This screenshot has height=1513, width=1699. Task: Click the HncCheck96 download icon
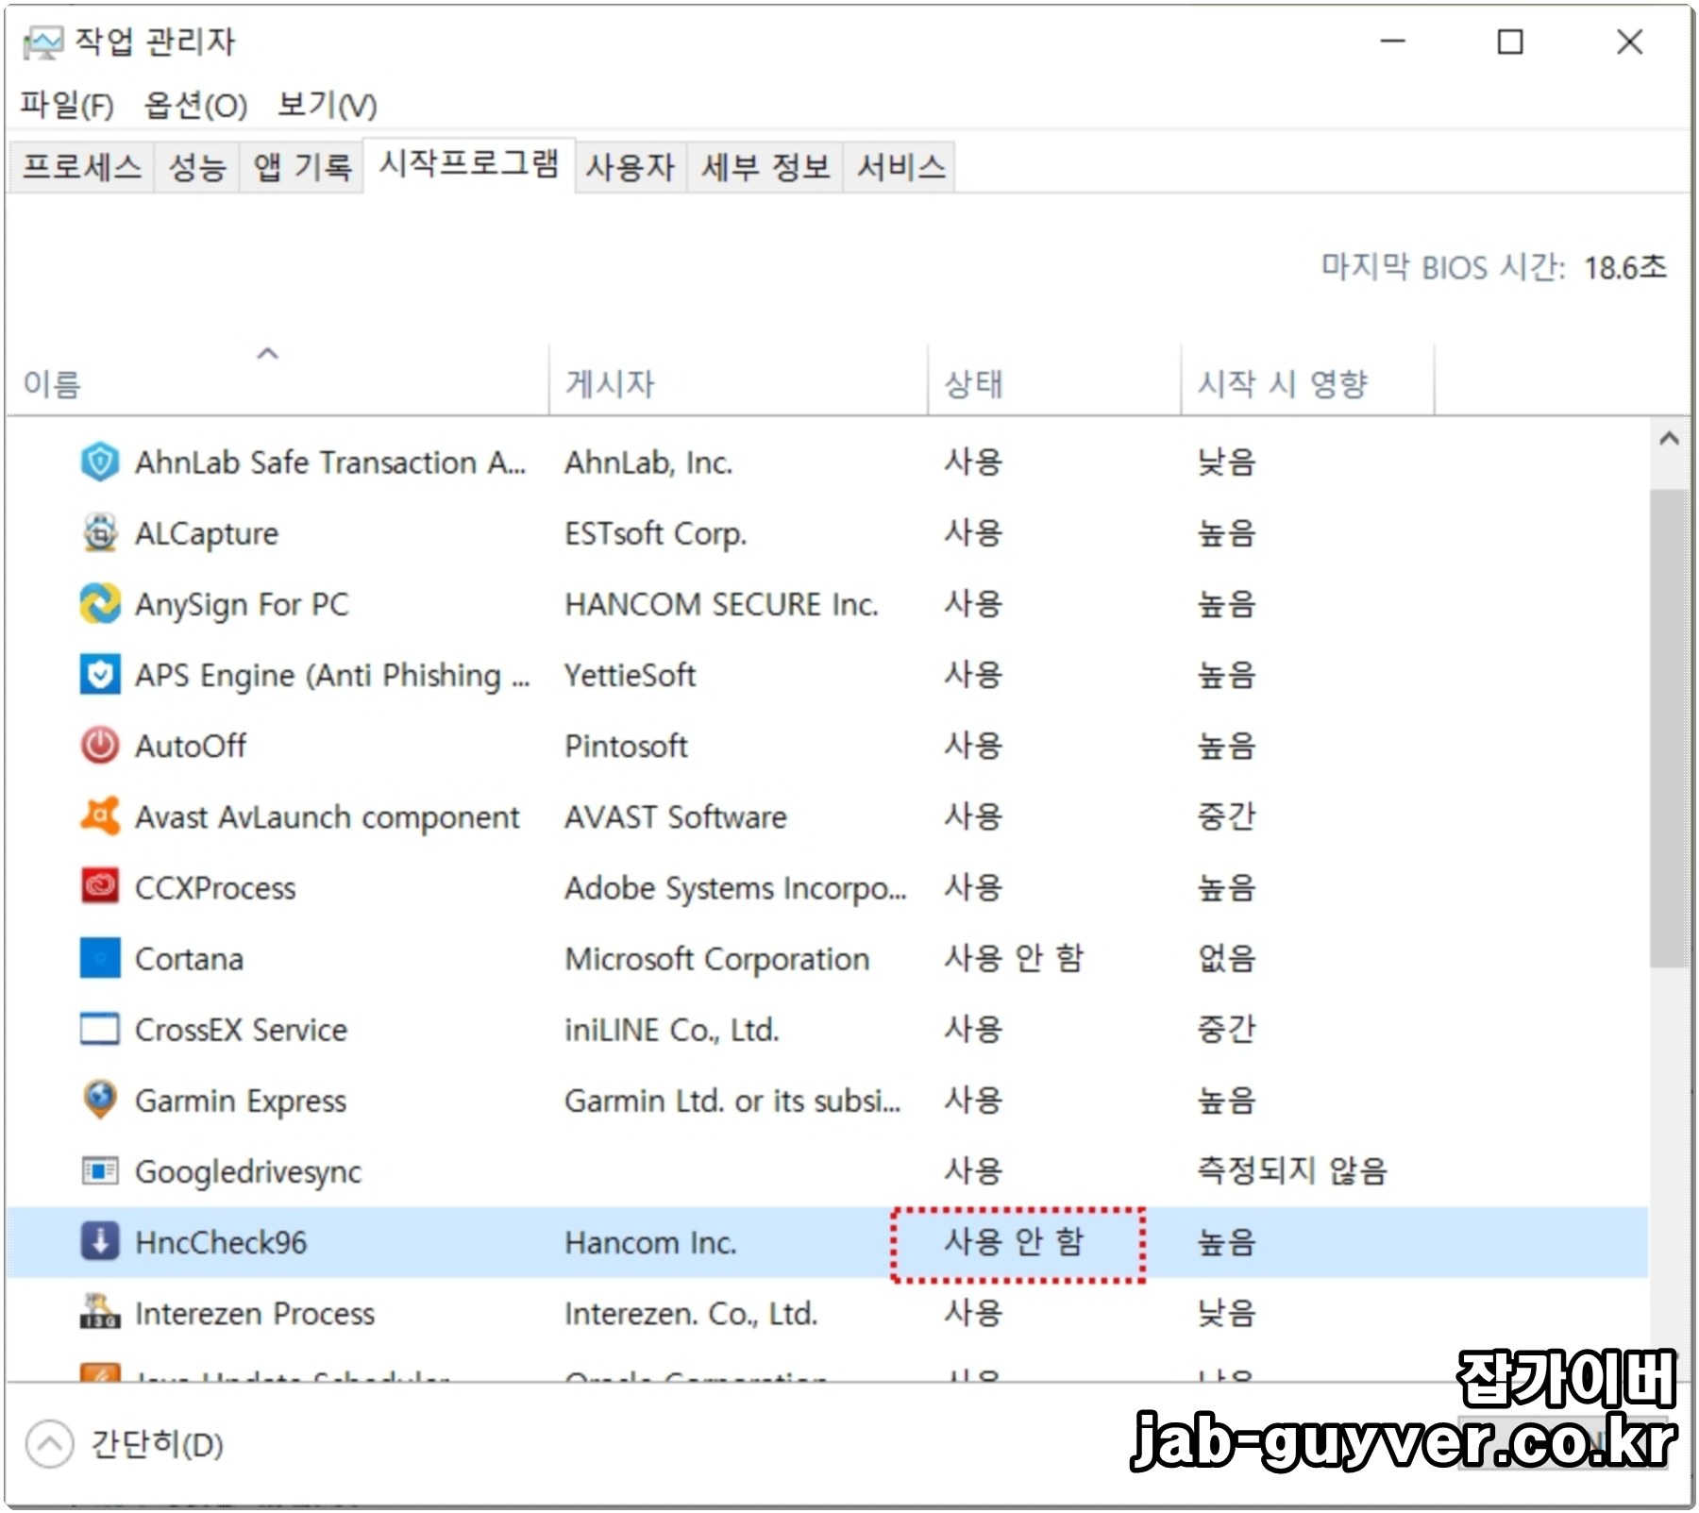point(99,1242)
